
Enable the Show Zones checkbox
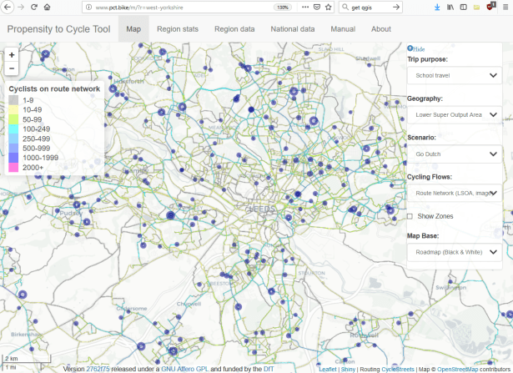[x=410, y=216]
